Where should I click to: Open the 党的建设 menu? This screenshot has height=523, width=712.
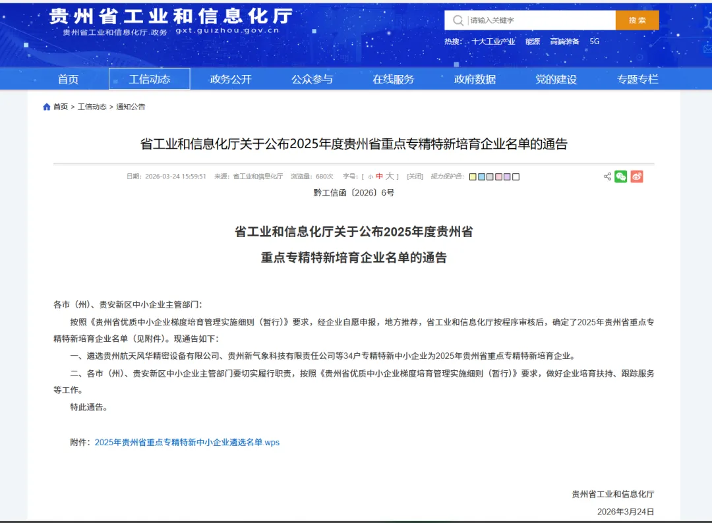(x=556, y=78)
